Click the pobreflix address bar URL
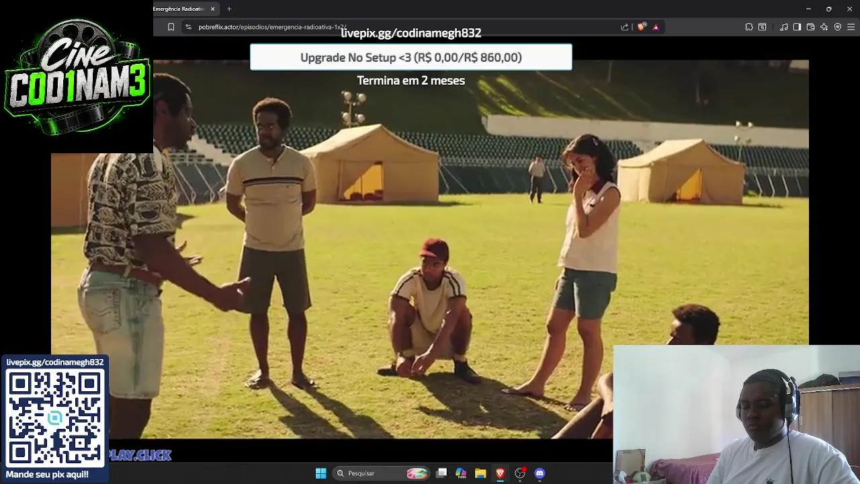This screenshot has width=860, height=484. 272,27
